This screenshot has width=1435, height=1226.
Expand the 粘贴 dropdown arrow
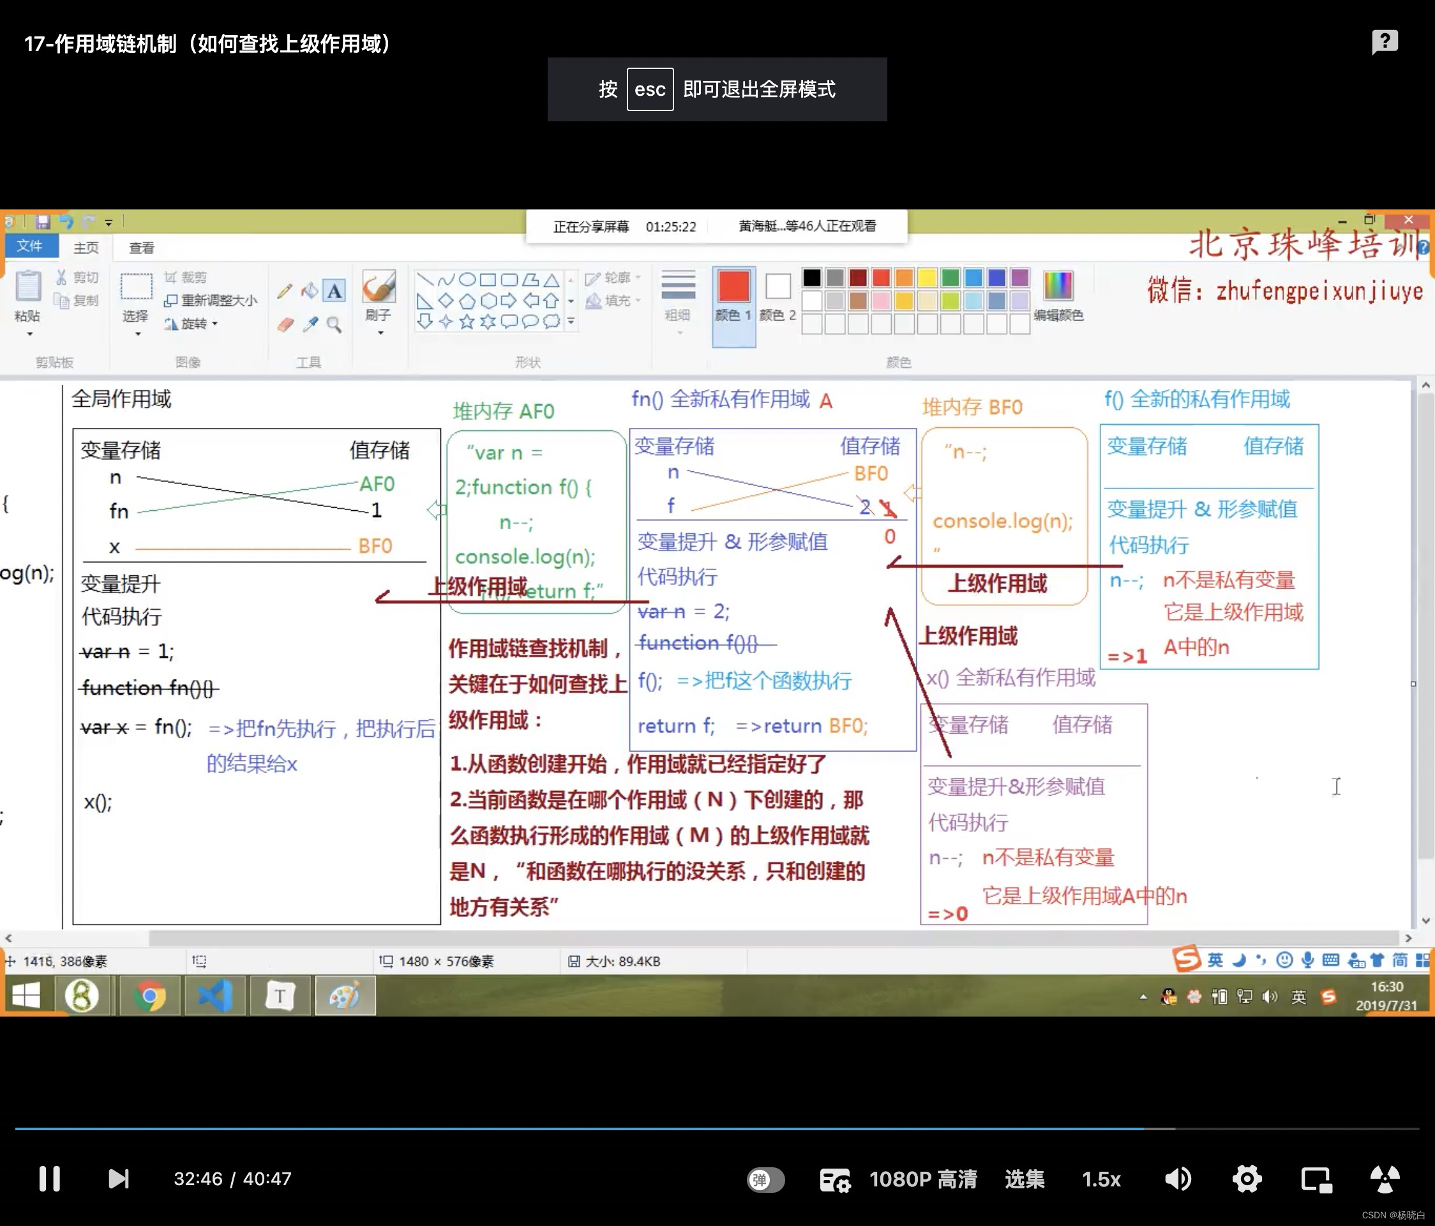29,334
